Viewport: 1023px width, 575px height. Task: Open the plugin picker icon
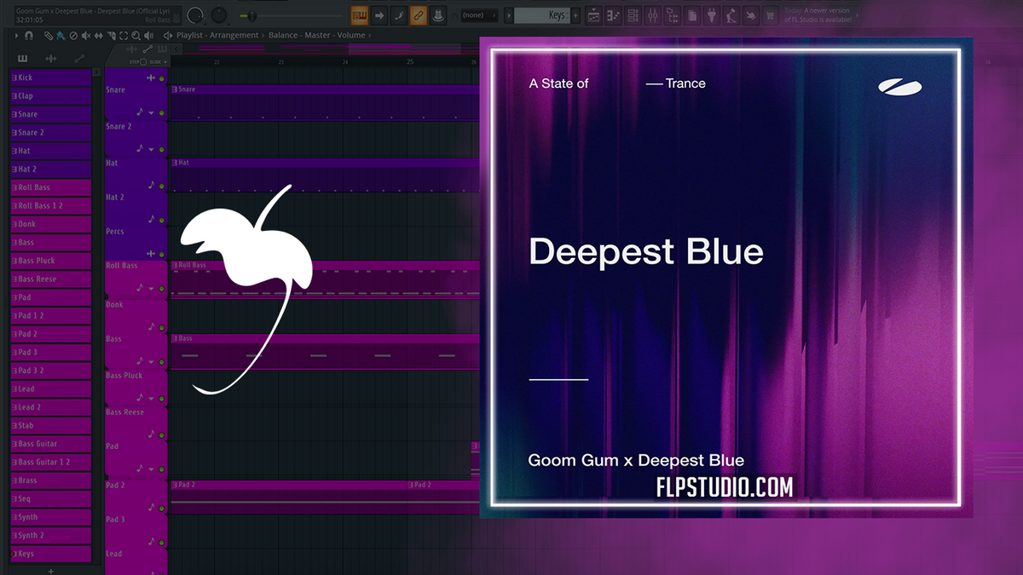click(x=712, y=14)
